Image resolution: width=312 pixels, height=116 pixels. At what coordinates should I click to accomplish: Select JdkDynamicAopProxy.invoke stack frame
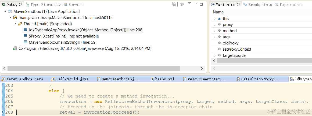pos(85,30)
